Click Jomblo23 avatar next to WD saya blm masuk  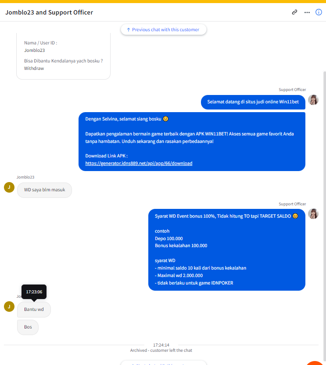[9, 187]
